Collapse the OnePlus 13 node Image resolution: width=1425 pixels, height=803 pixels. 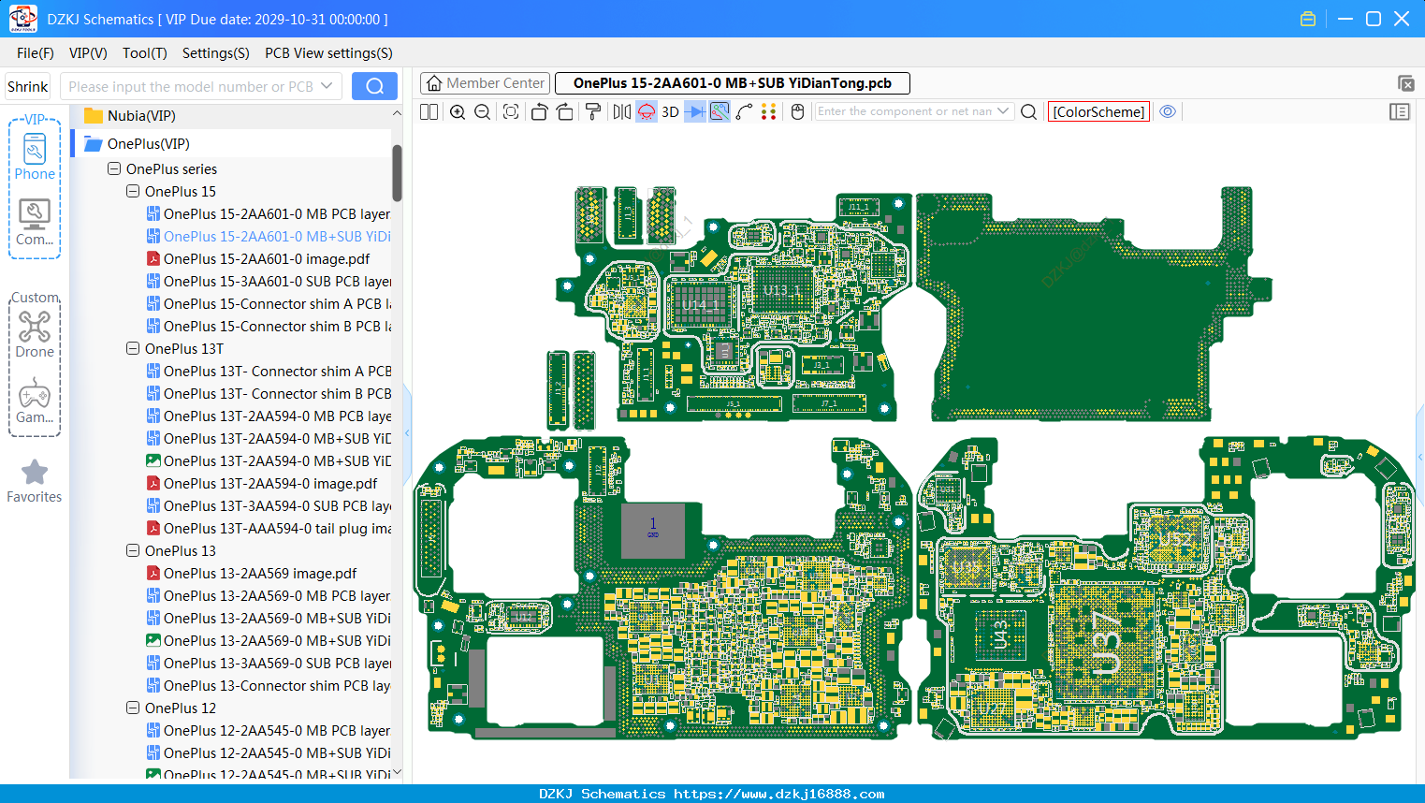(x=133, y=551)
